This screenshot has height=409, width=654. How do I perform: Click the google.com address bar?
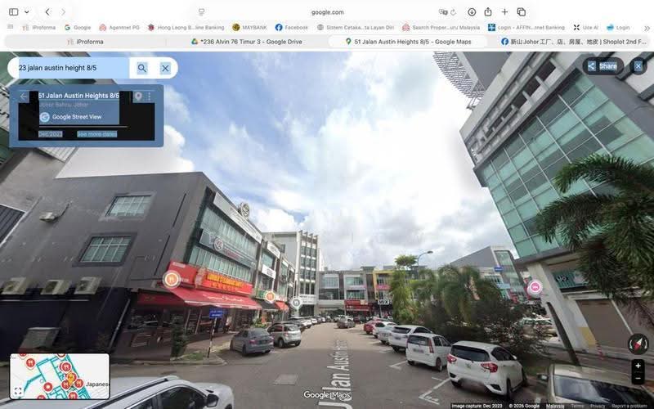click(x=327, y=12)
